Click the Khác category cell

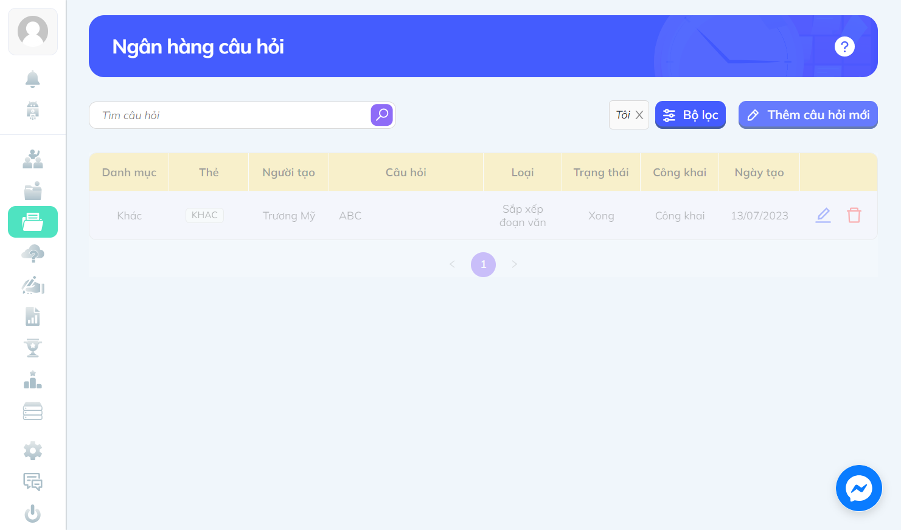pyautogui.click(x=129, y=216)
